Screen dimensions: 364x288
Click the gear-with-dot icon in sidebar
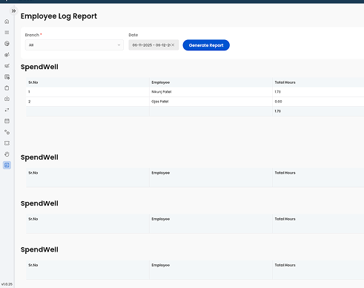pos(7,55)
